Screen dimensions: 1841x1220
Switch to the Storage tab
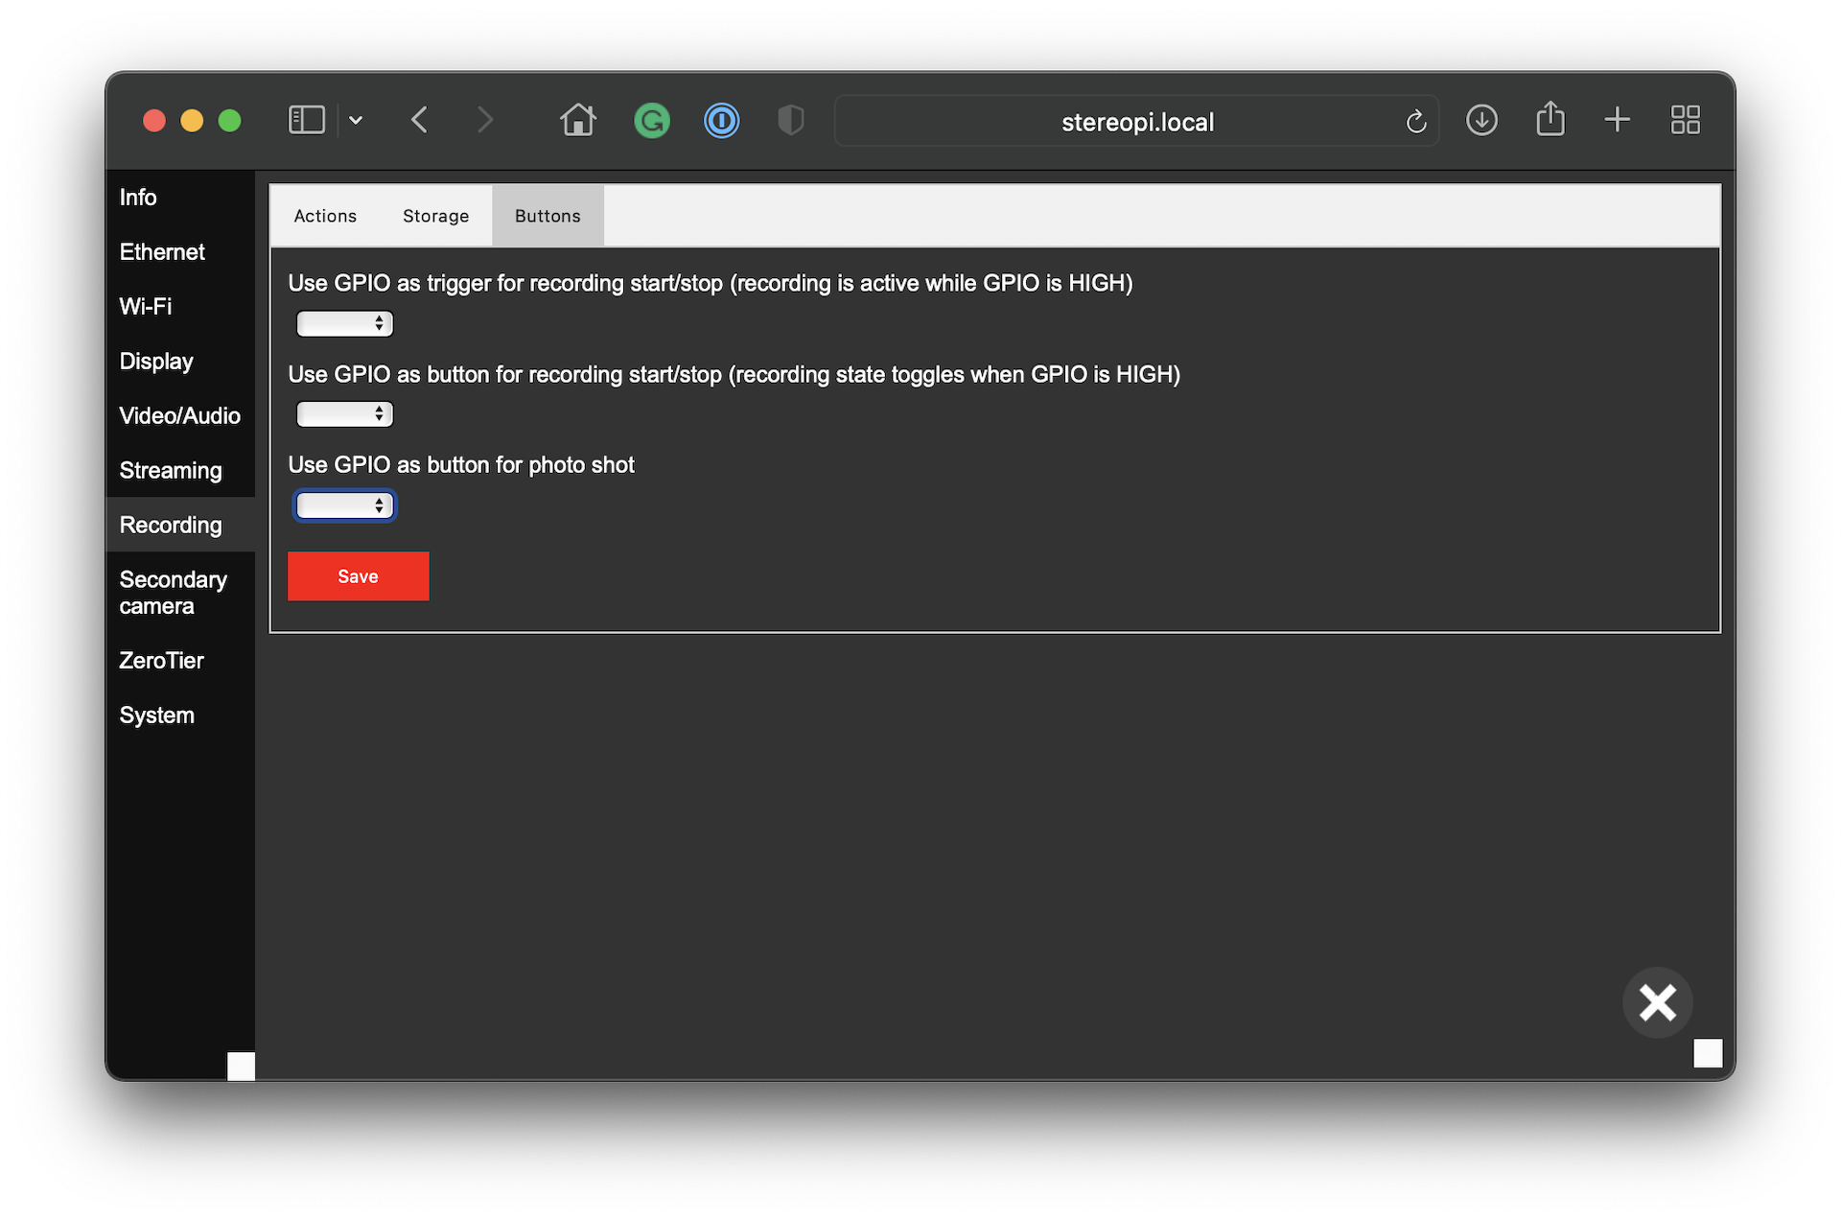[435, 216]
